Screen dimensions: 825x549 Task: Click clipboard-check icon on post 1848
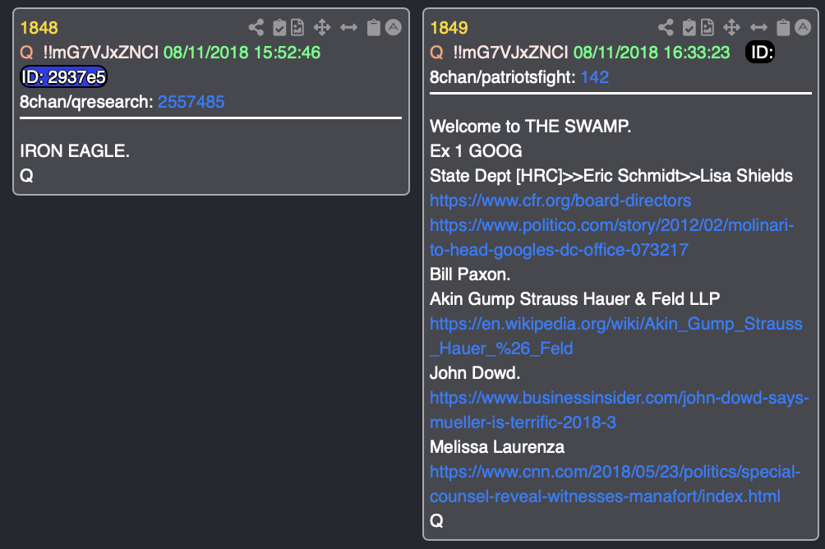280,27
